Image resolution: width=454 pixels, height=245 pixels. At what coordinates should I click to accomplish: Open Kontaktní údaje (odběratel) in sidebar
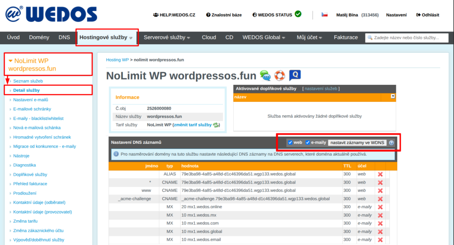point(39,203)
